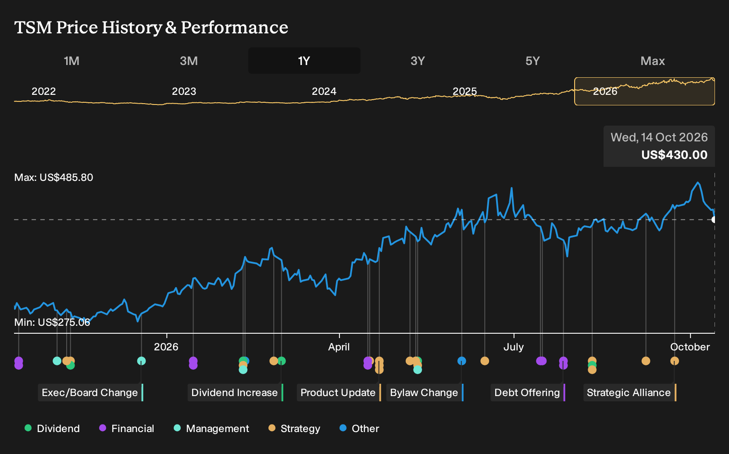Image resolution: width=729 pixels, height=454 pixels.
Task: Toggle the Other legend filter
Action: click(359, 429)
